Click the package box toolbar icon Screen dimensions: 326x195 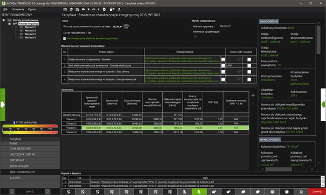pos(105,9)
